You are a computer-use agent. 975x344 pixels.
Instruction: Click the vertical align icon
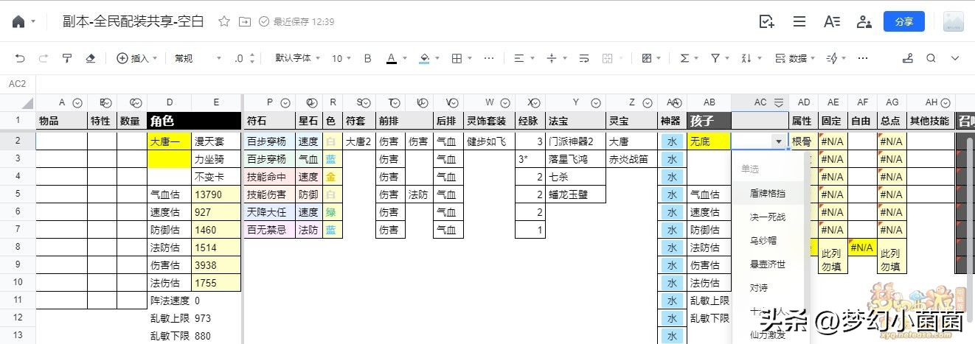pyautogui.click(x=551, y=58)
